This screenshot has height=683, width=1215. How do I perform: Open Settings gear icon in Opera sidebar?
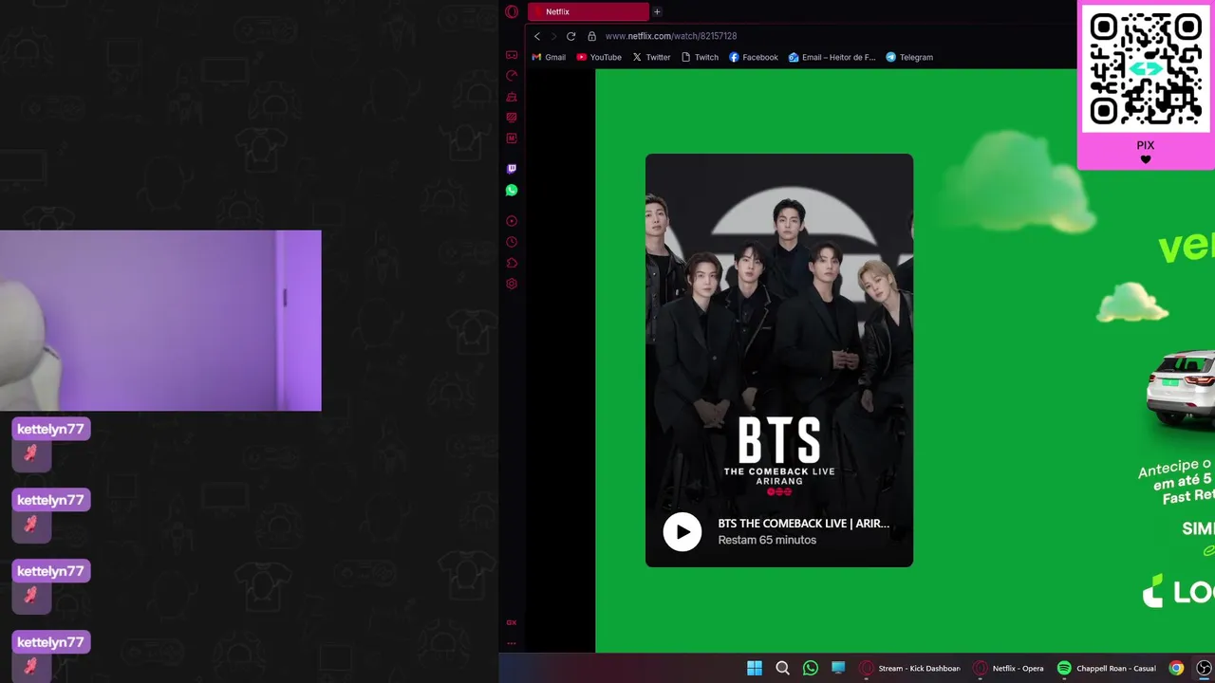(512, 284)
